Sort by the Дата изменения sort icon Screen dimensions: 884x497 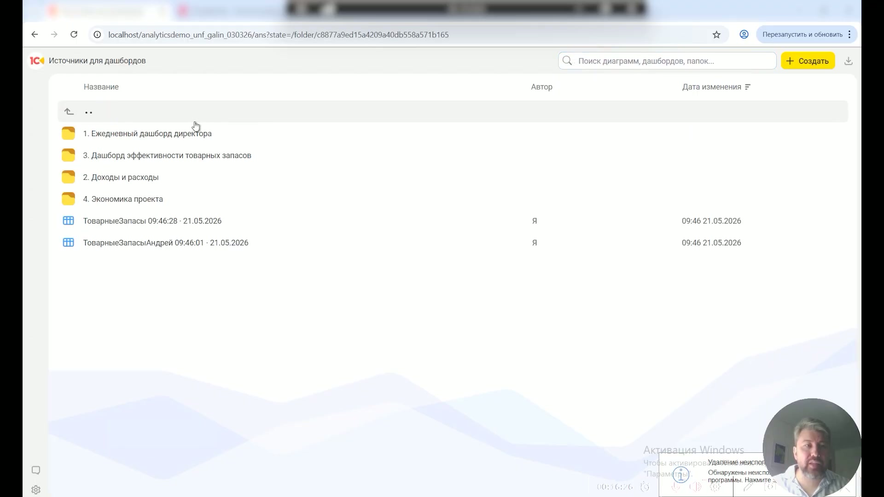click(x=748, y=87)
